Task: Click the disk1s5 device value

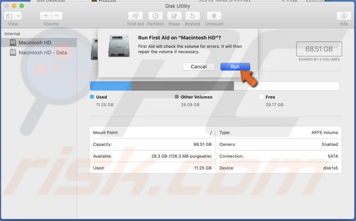Action: pyautogui.click(x=330, y=168)
